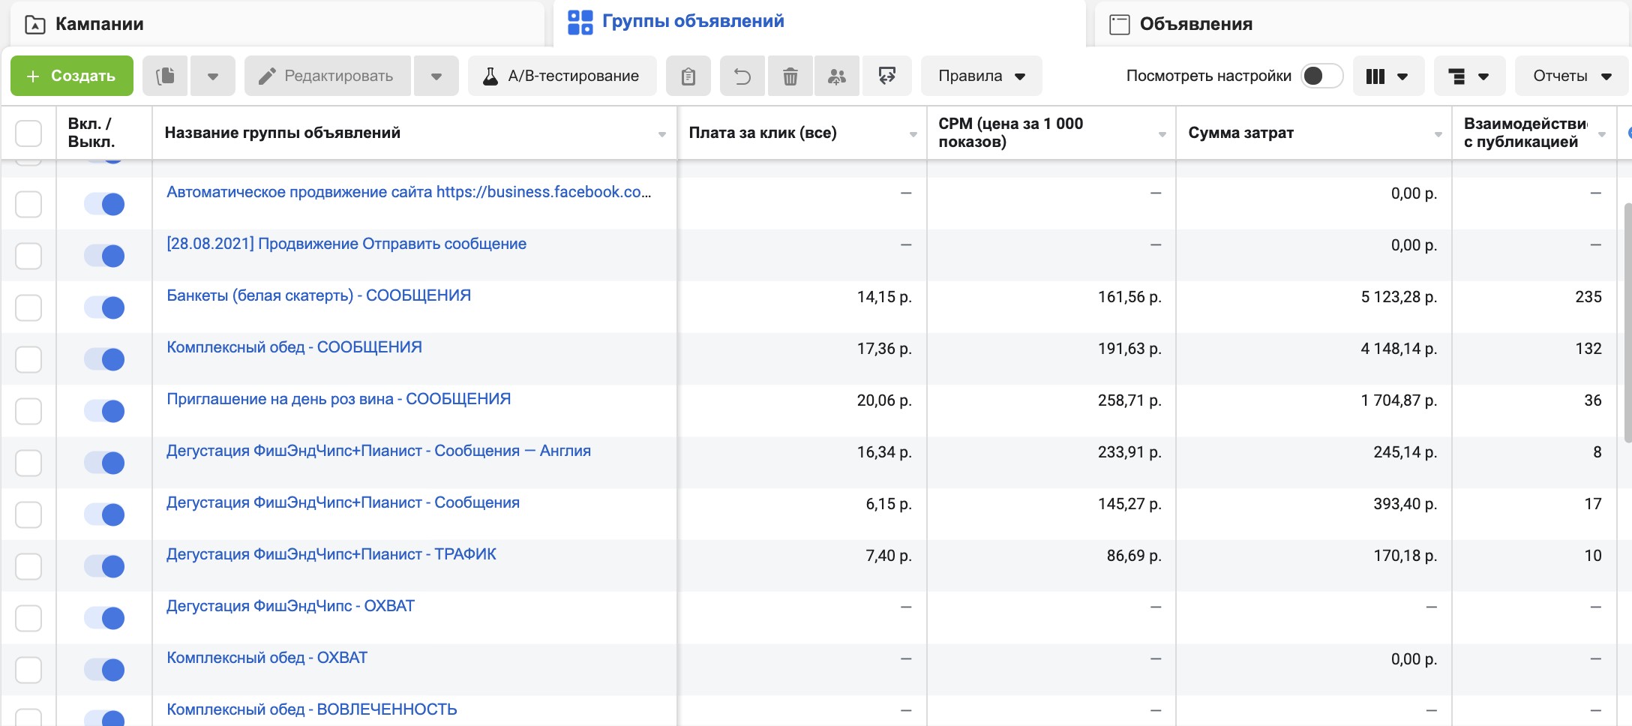Click the Группы объявлений grid icon

(x=580, y=22)
